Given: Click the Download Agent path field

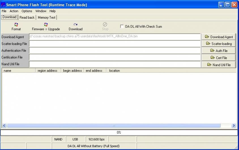Looking at the screenshot, I should [x=115, y=37].
